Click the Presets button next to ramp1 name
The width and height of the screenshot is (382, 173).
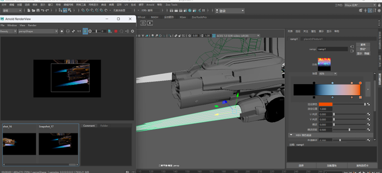[363, 49]
